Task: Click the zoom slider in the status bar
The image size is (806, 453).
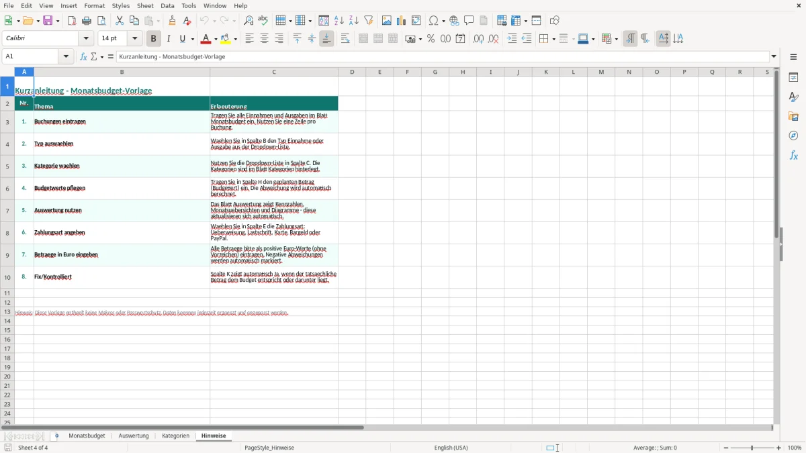Action: tap(752, 448)
